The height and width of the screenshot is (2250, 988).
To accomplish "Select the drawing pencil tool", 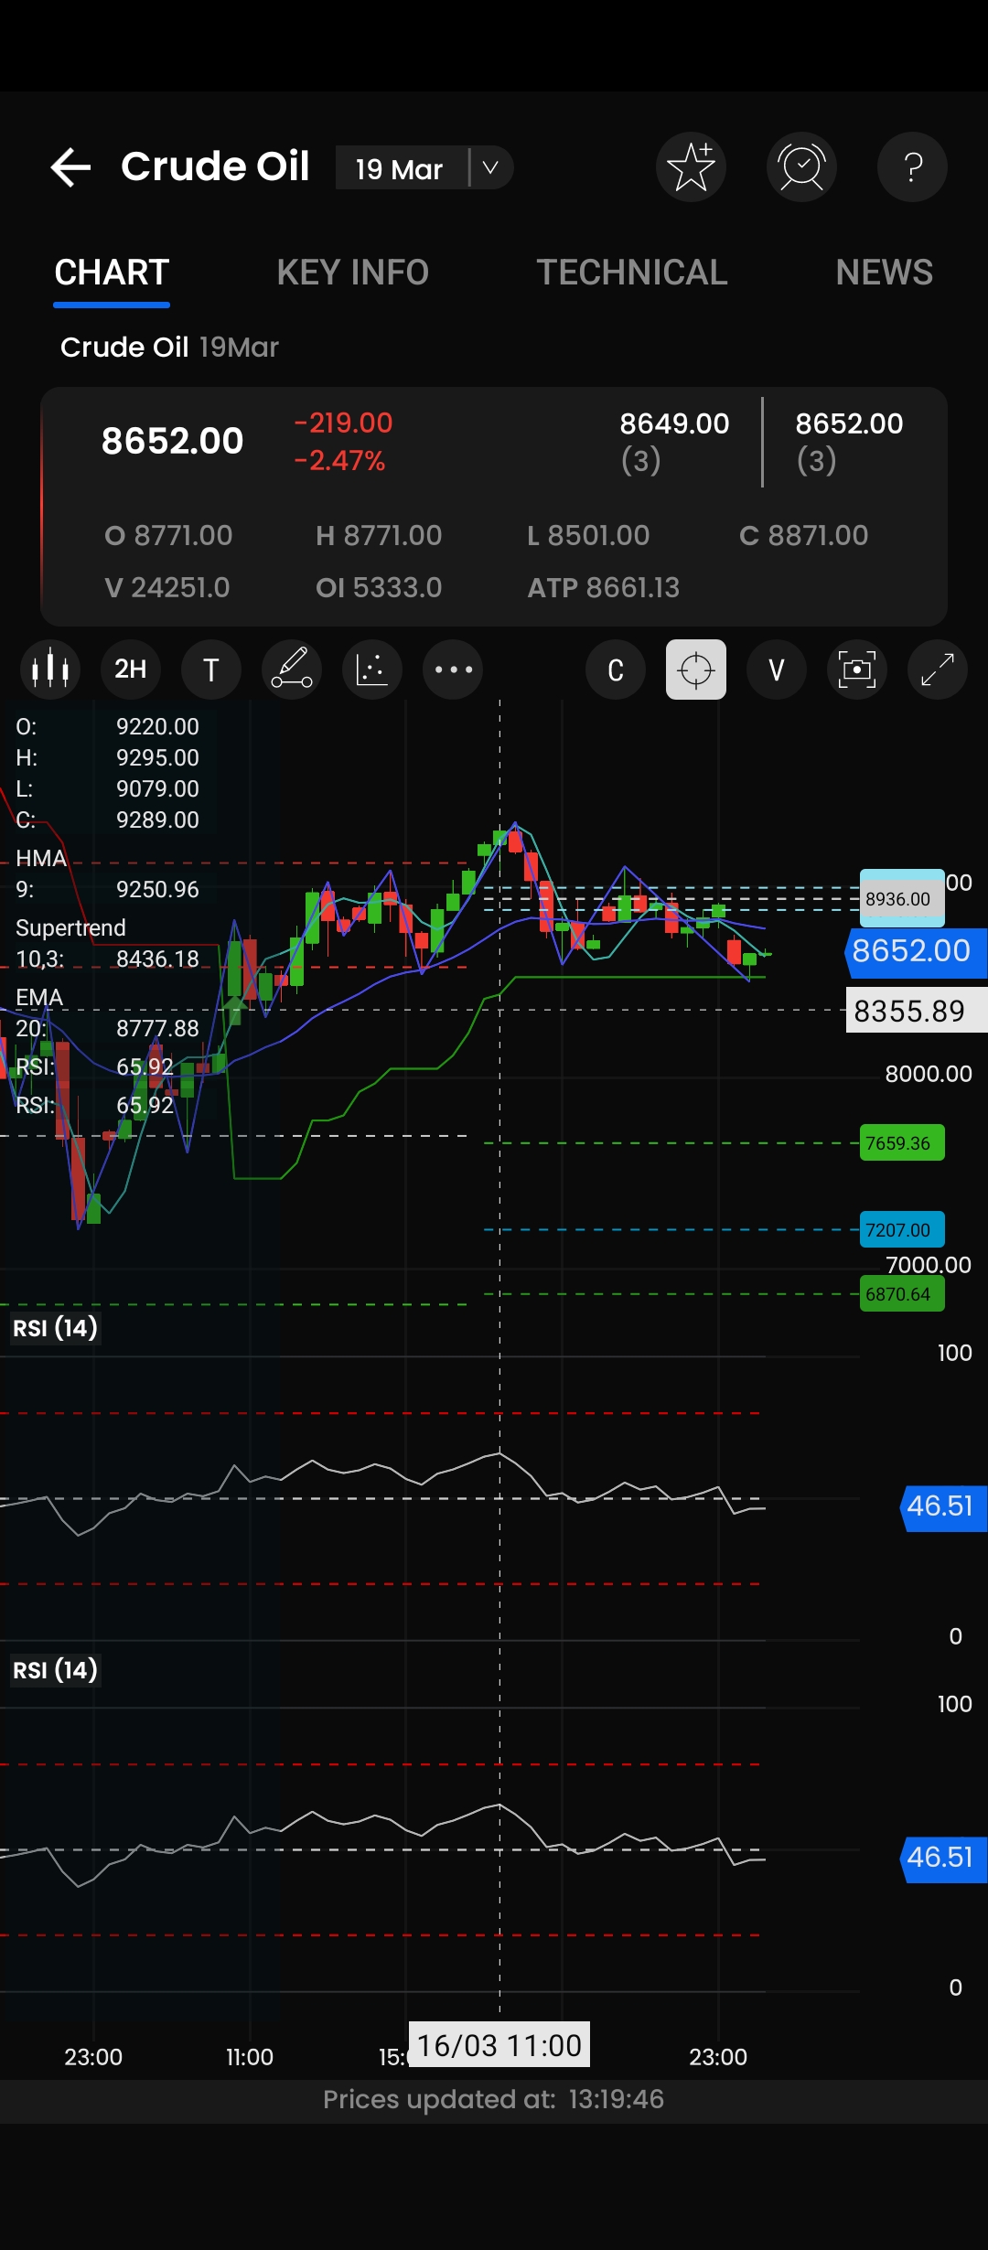I will [x=292, y=670].
